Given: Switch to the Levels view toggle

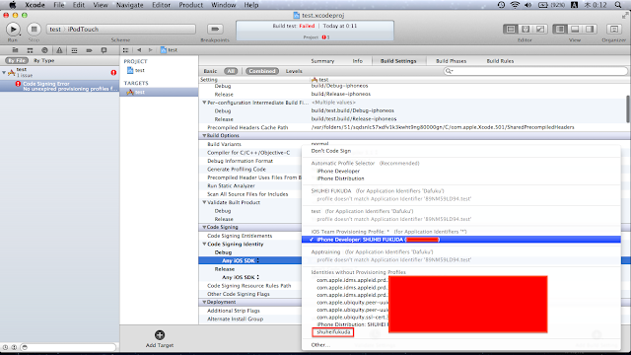Looking at the screenshot, I should tap(294, 71).
